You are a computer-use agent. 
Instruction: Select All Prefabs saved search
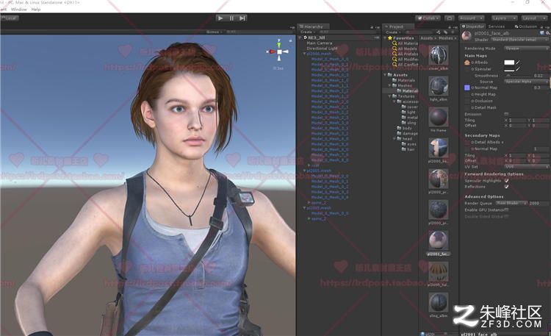click(405, 54)
